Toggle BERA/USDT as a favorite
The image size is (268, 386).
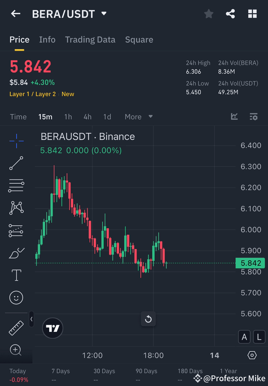click(x=208, y=14)
